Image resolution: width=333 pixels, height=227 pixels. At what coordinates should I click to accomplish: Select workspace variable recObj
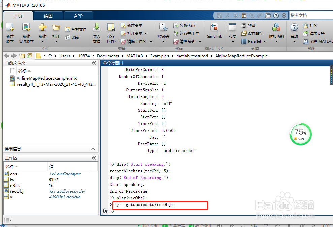pyautogui.click(x=17, y=191)
